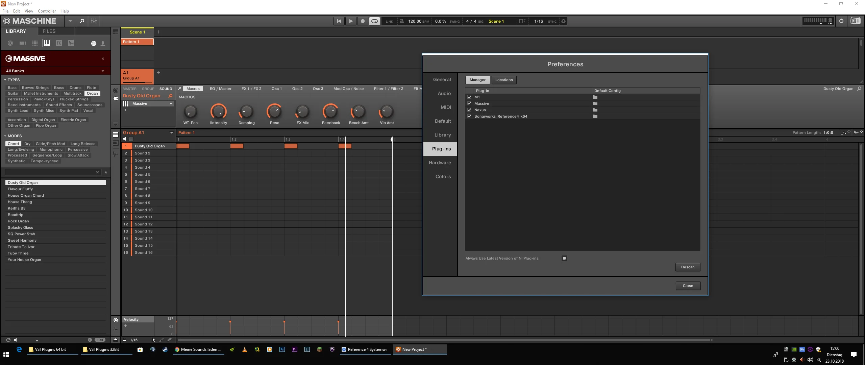Toggle LINK in the transport bar
The image size is (865, 365).
pos(389,22)
